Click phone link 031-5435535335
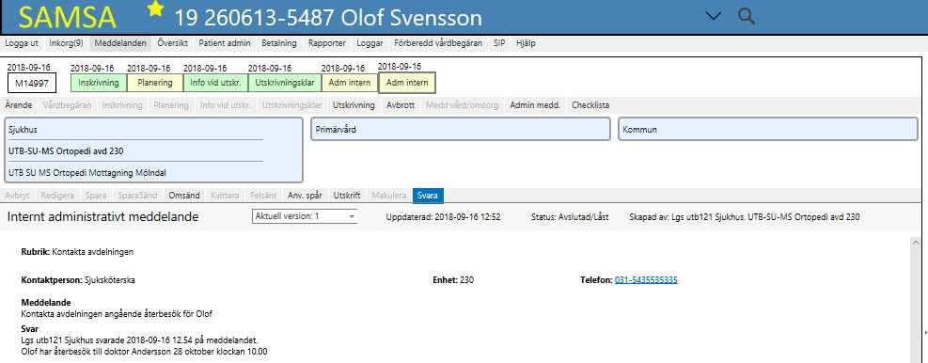 (x=646, y=280)
